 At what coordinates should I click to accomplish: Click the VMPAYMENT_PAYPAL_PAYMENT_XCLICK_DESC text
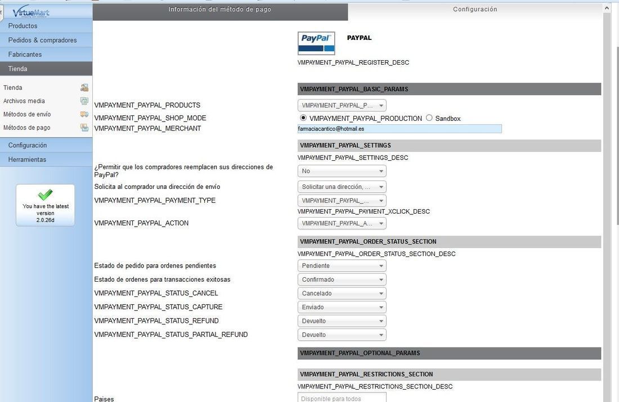[364, 211]
